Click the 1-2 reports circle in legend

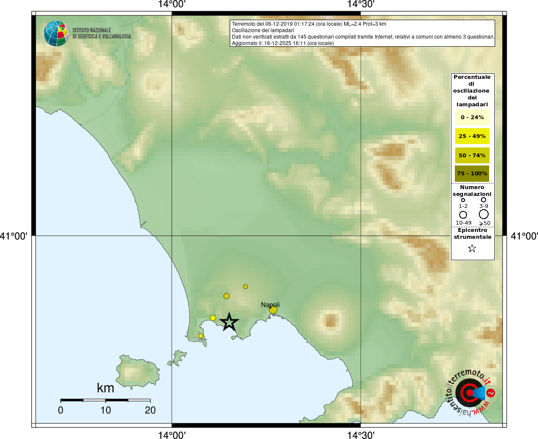[463, 200]
